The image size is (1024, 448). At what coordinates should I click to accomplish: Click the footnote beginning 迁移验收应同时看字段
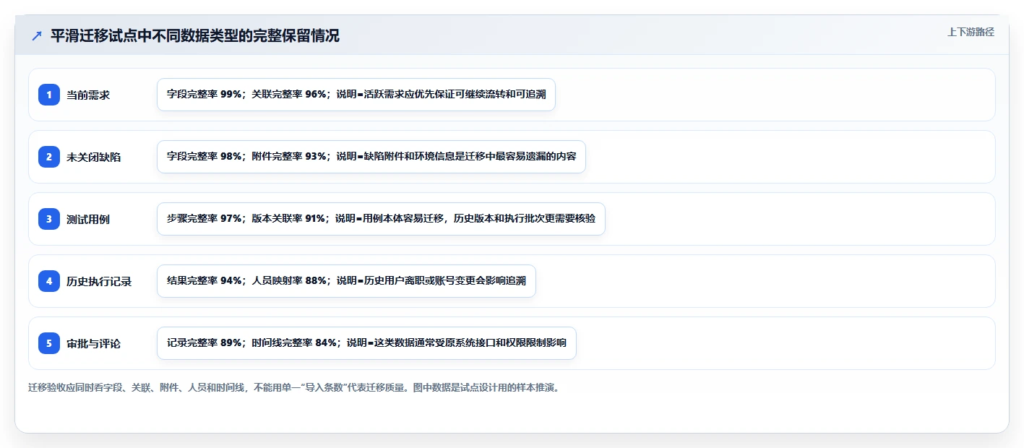294,387
